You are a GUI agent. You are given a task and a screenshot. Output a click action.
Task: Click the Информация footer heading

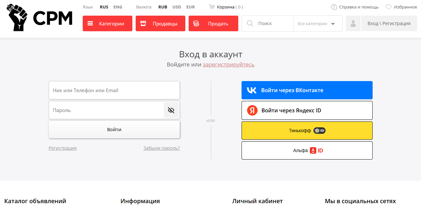(140, 201)
